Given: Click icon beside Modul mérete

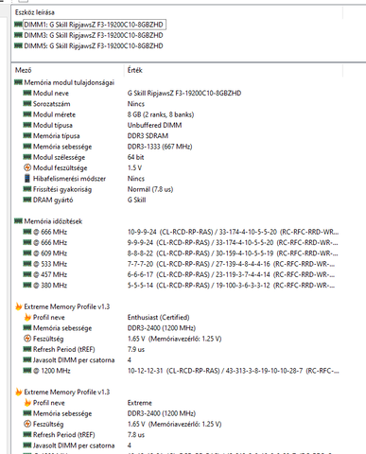Looking at the screenshot, I should coord(27,114).
